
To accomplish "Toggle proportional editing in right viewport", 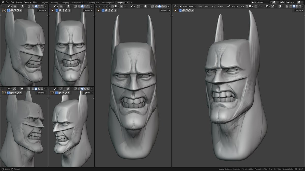I will click(x=256, y=6).
